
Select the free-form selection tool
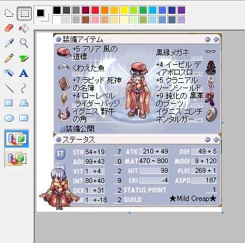pyautogui.click(x=9, y=13)
